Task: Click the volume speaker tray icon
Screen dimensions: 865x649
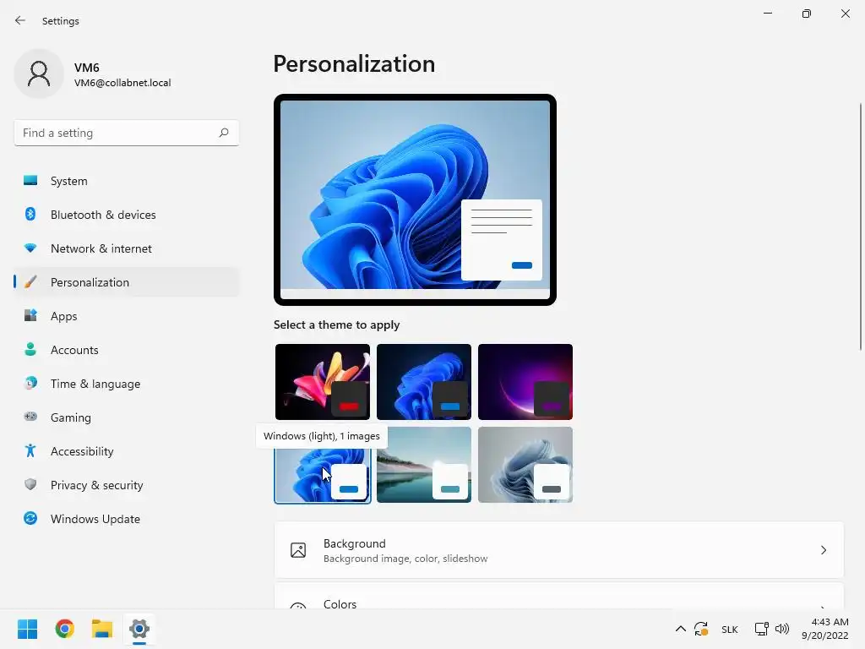Action: tap(781, 629)
